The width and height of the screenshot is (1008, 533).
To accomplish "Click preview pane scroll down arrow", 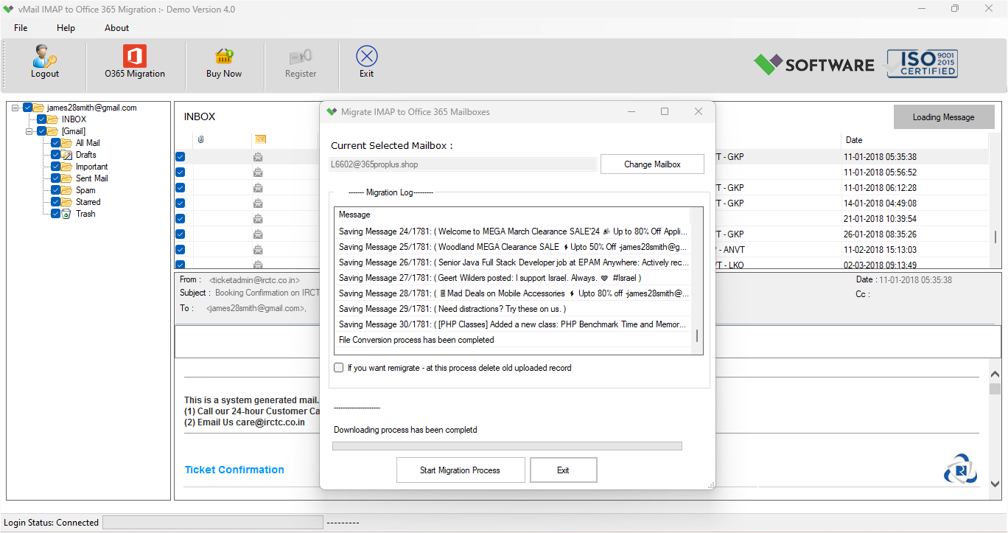I will pyautogui.click(x=995, y=484).
